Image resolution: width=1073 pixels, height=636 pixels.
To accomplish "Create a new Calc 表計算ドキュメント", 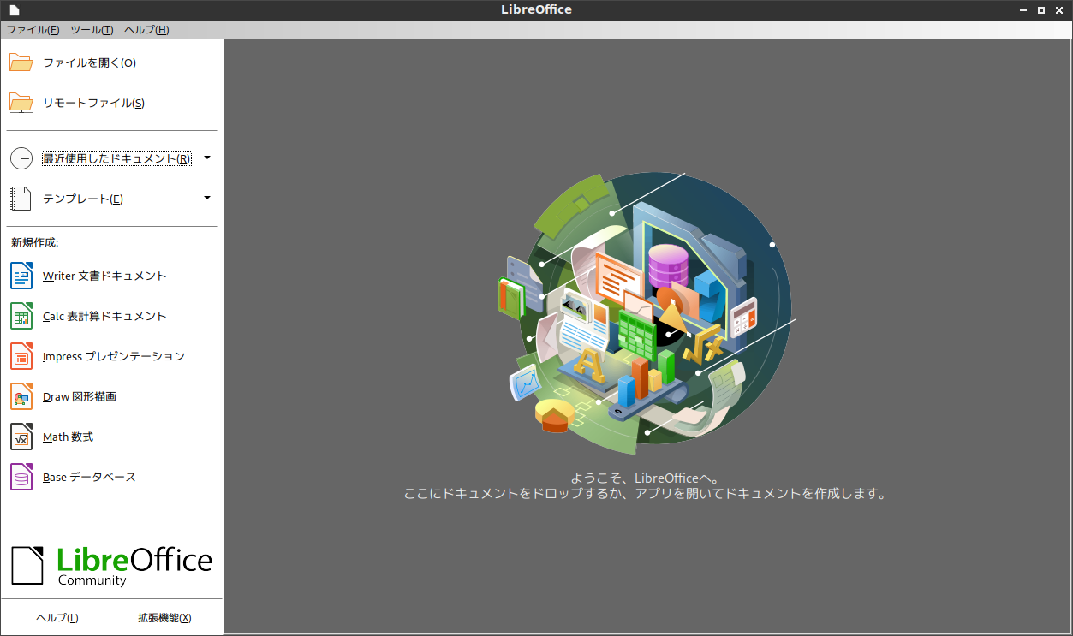I will click(111, 316).
